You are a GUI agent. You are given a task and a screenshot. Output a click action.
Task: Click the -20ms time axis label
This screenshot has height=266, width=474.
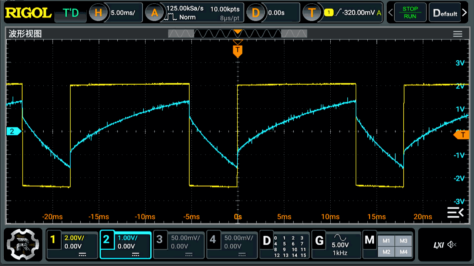pos(52,217)
